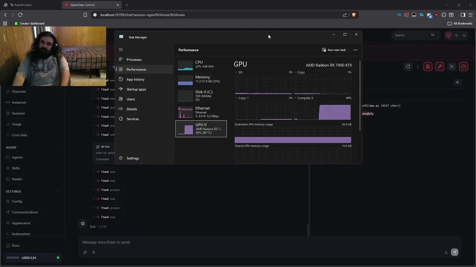Open Instances in OpenClaw sidebar
The width and height of the screenshot is (476, 267).
click(x=33, y=102)
